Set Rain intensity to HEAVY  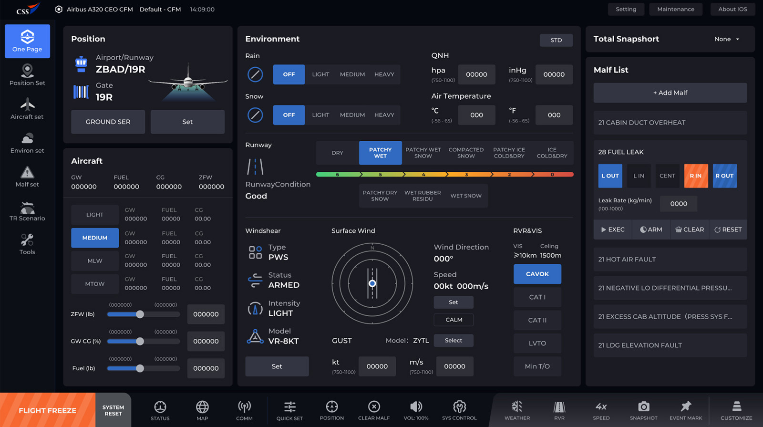pos(384,74)
